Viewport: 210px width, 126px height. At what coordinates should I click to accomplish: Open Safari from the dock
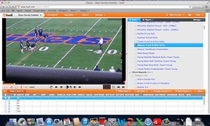148,121
